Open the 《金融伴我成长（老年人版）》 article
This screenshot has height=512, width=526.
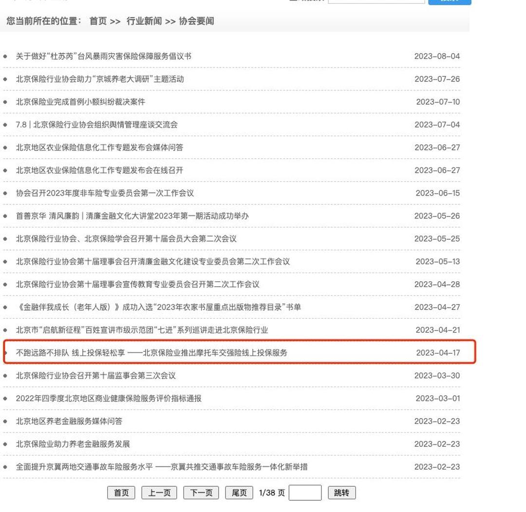(x=158, y=307)
